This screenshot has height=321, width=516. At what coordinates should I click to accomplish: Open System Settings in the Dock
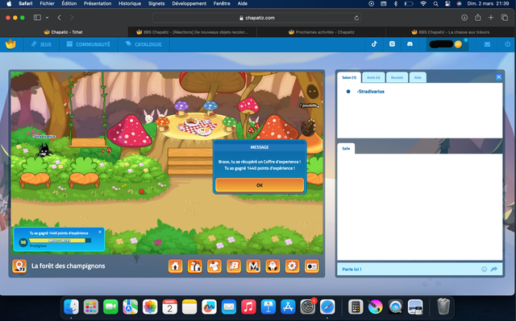308,307
